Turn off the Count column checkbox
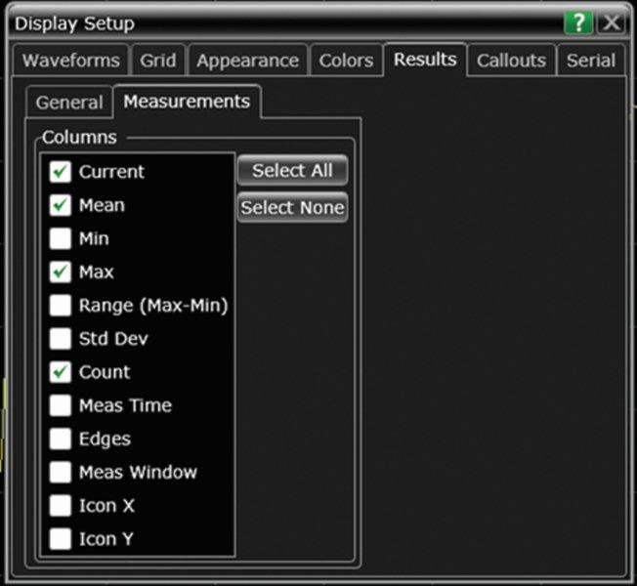The height and width of the screenshot is (586, 637). [x=61, y=372]
